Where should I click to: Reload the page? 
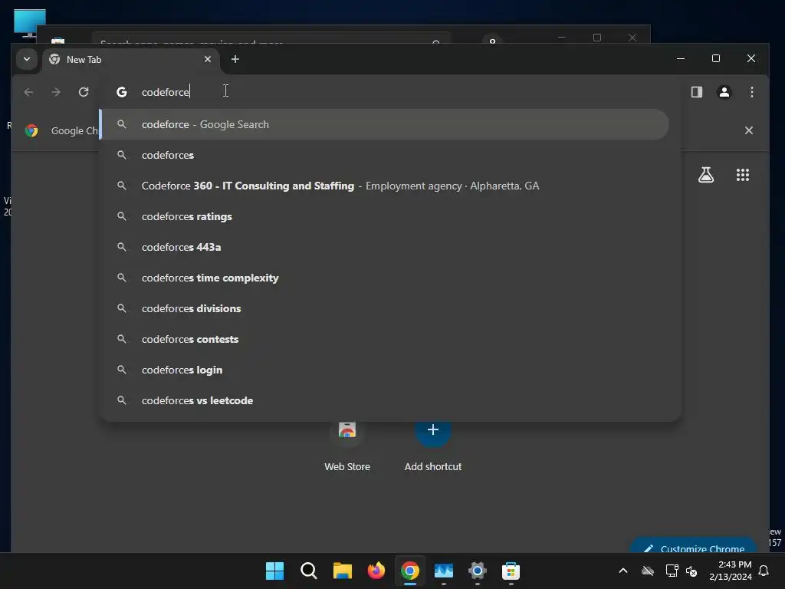coord(84,92)
